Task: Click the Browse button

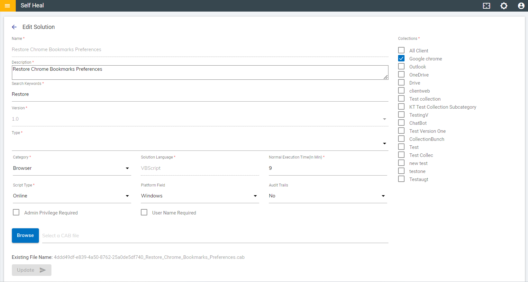Action: tap(25, 235)
